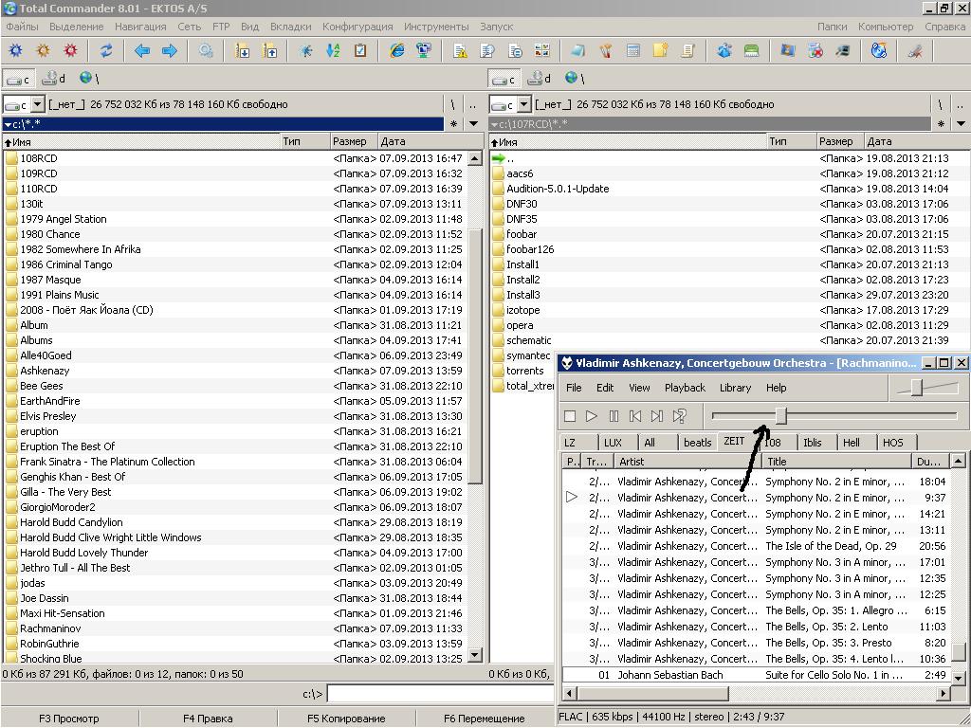Open right panel drive dropdown list

point(524,104)
